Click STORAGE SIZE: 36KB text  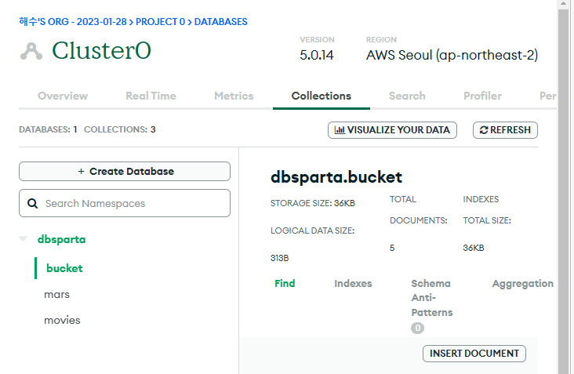click(x=313, y=204)
